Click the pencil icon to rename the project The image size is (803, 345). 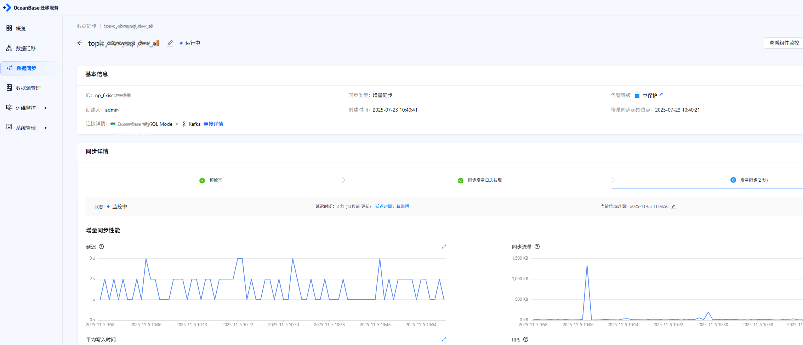170,43
